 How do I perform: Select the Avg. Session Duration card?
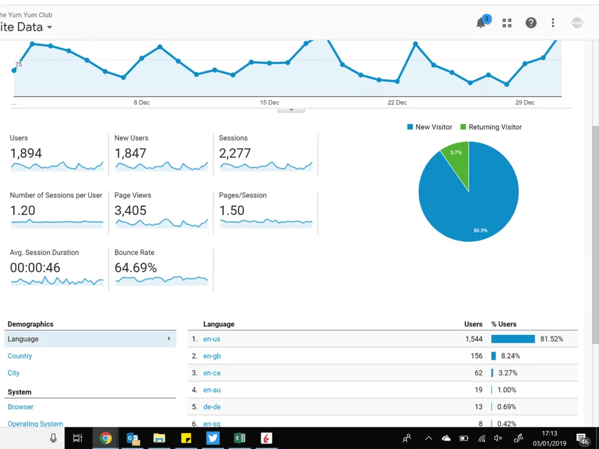pyautogui.click(x=57, y=269)
